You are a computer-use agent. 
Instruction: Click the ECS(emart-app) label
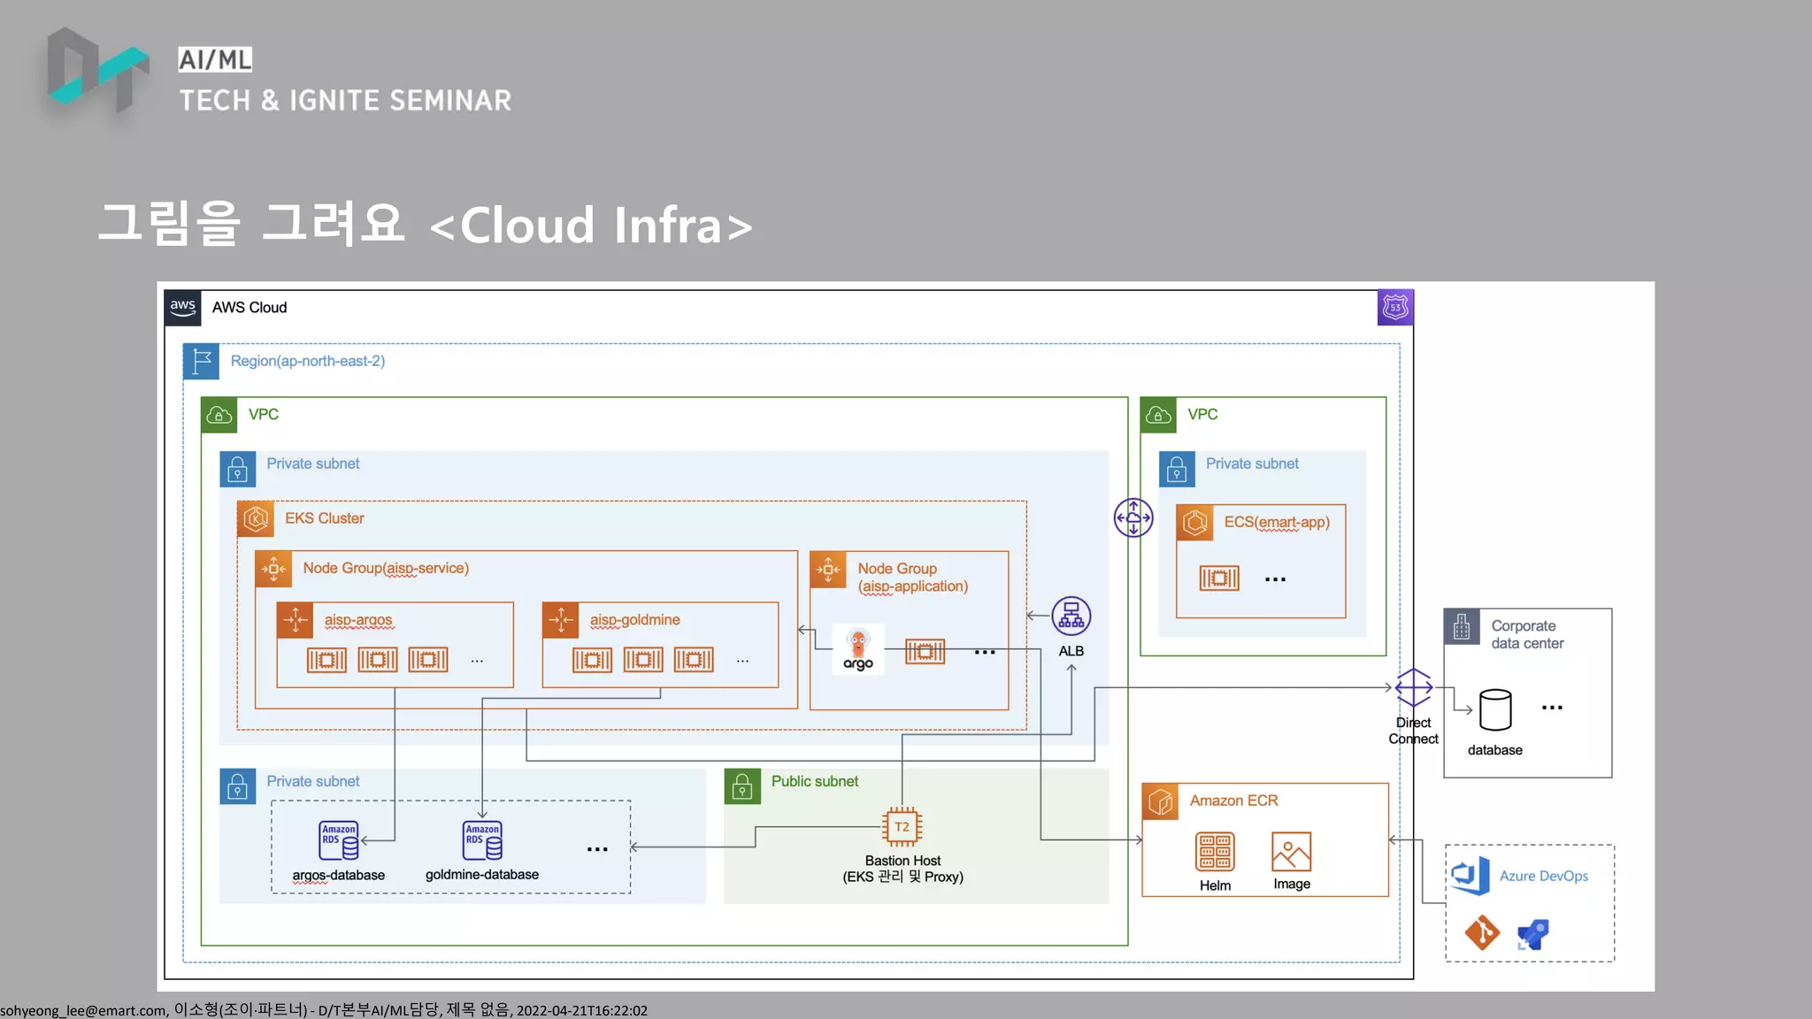point(1276,522)
